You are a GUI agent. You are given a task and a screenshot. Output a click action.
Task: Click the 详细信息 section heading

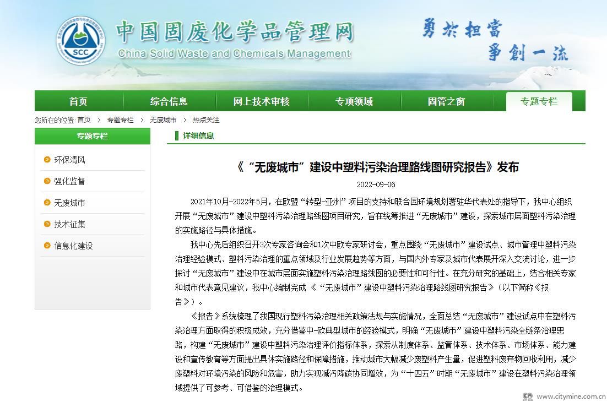[199, 135]
